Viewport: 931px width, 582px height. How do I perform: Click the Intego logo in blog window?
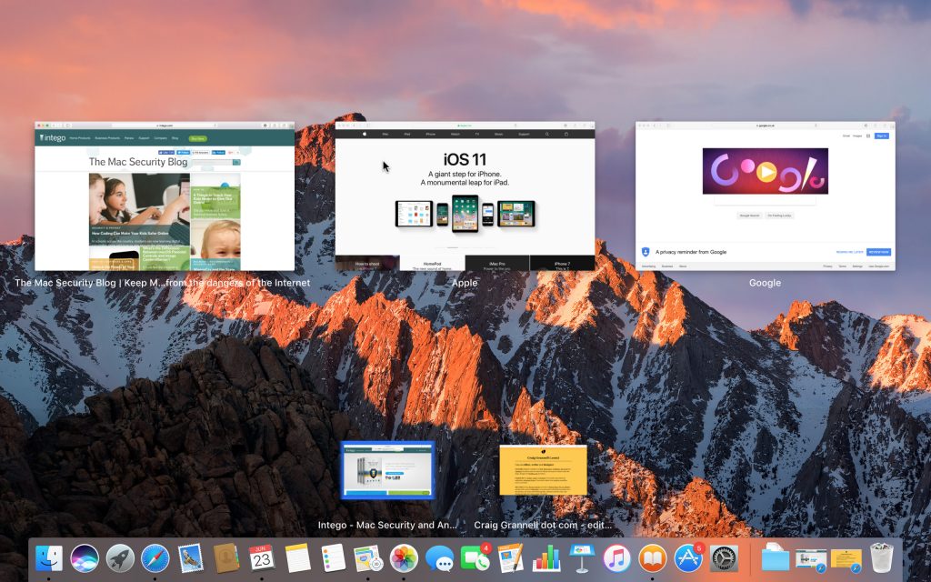click(x=52, y=138)
